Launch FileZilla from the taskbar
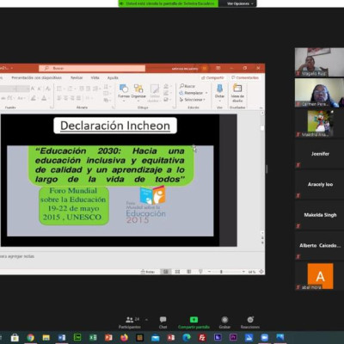The width and height of the screenshot is (344, 344). coord(202,337)
